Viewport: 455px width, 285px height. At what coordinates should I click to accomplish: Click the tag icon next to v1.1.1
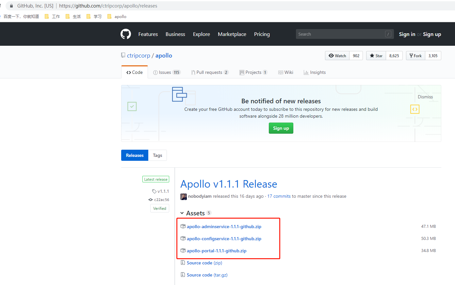coord(154,191)
